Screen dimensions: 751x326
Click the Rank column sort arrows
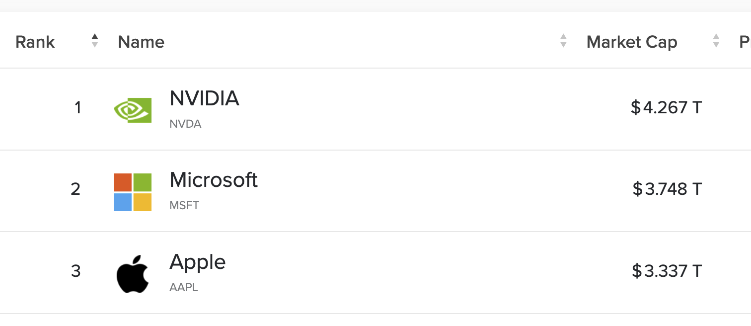tap(95, 41)
